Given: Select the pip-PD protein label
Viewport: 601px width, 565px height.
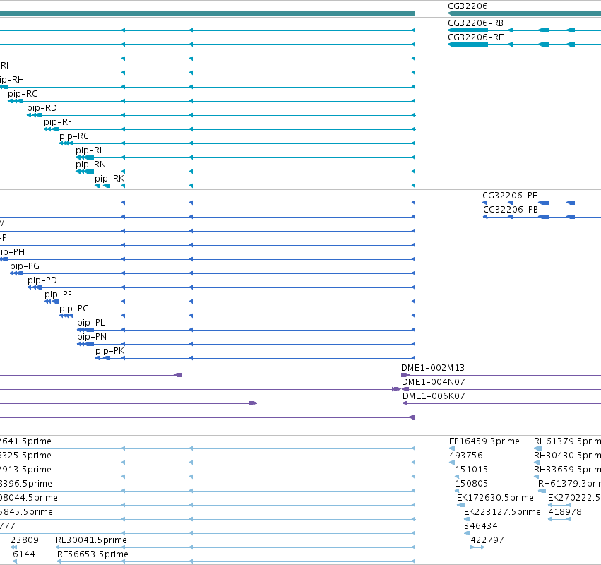Looking at the screenshot, I should click(42, 280).
